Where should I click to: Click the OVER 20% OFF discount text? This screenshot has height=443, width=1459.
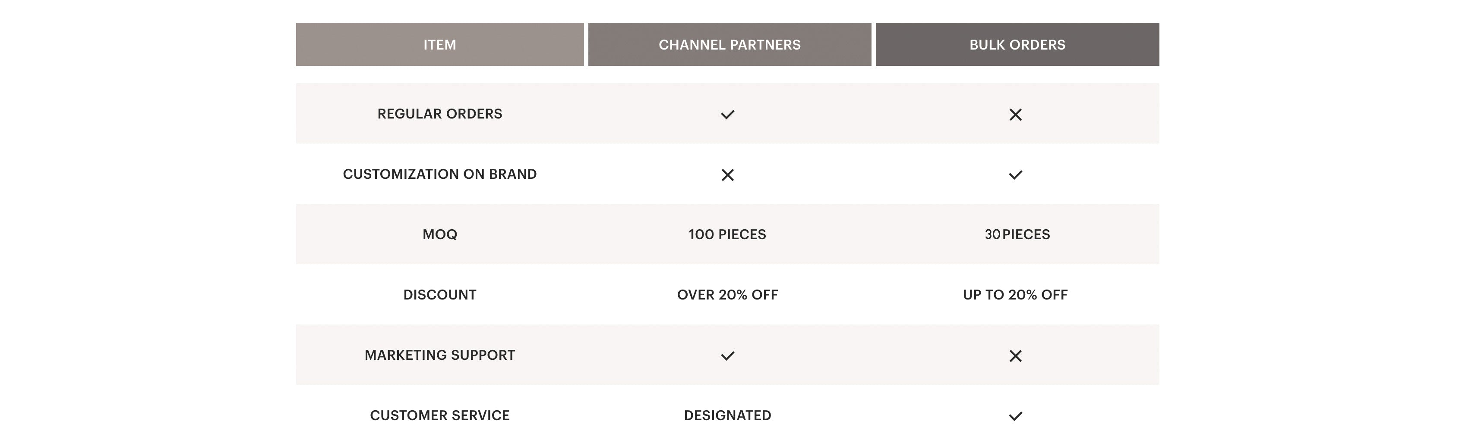[x=727, y=295]
